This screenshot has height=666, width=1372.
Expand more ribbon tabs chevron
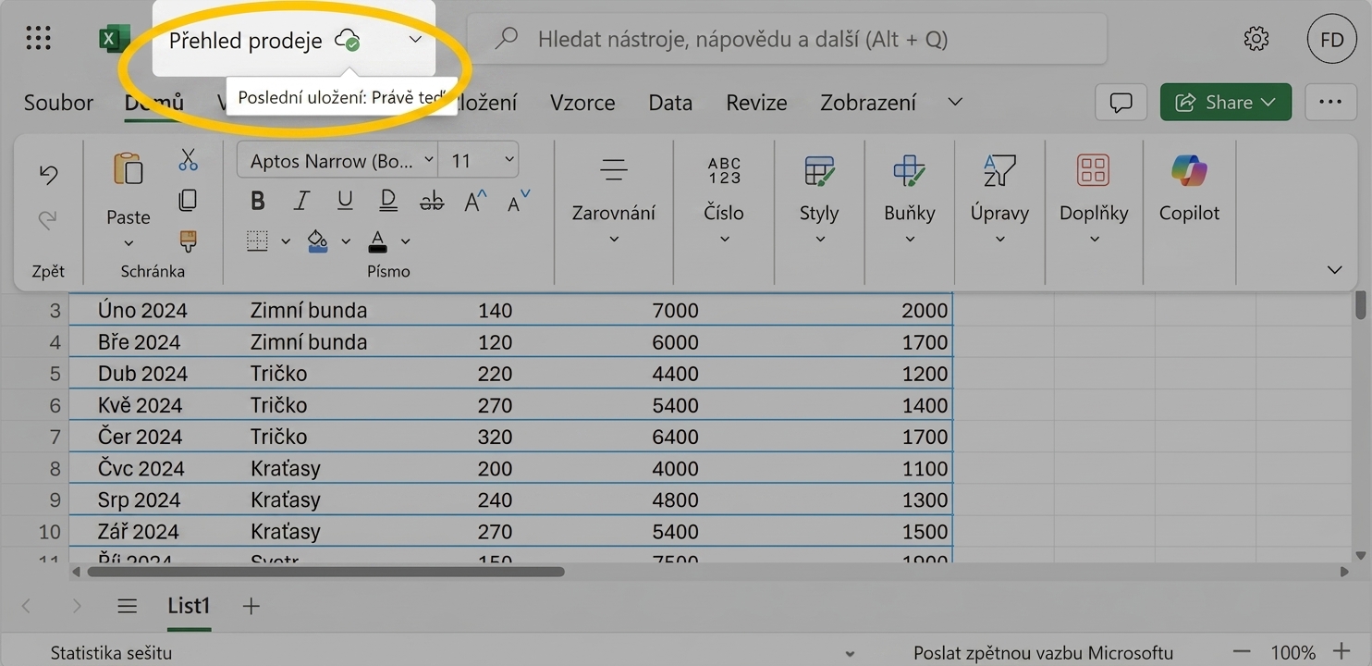tap(956, 102)
